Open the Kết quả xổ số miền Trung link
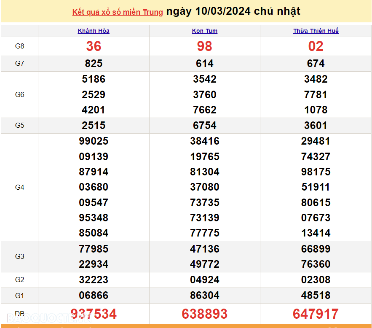This screenshot has height=328, width=372. pos(118,12)
